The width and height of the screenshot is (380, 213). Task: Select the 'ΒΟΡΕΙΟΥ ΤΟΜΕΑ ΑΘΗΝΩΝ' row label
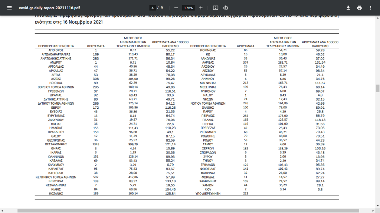(56, 87)
